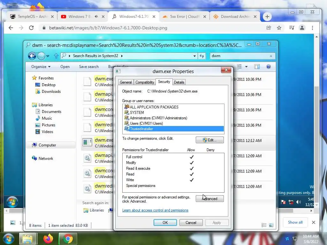Expand the Organize dropdown menu
Image resolution: width=327 pixels, height=245 pixels.
41,67
